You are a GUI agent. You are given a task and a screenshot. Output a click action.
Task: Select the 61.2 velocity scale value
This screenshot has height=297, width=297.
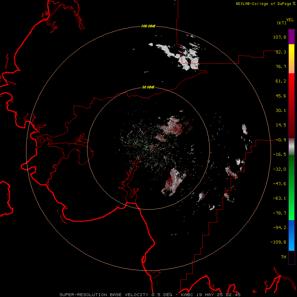[281, 81]
